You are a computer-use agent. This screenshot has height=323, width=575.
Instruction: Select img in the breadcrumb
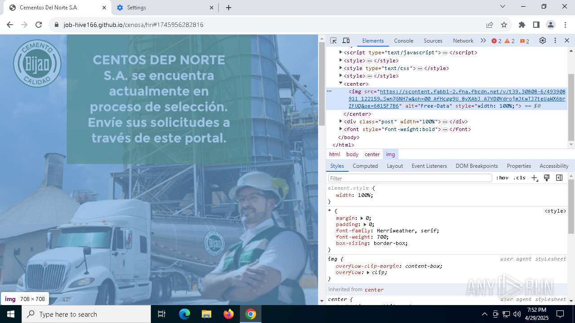(x=390, y=154)
